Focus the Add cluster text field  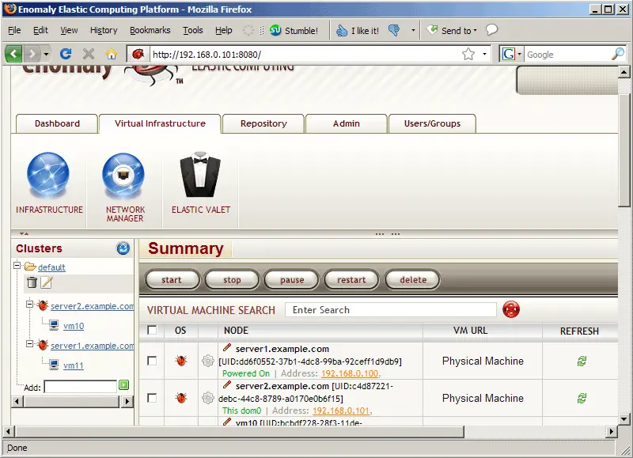click(x=81, y=387)
